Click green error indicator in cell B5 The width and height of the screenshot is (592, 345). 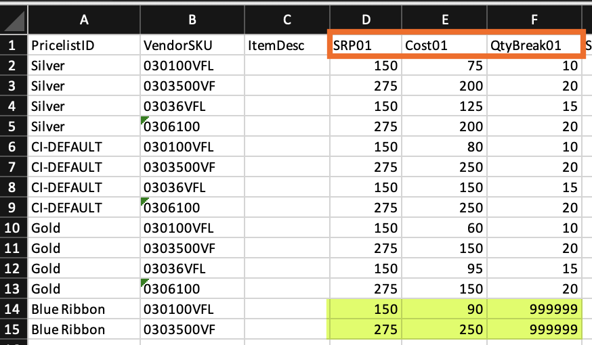[144, 120]
